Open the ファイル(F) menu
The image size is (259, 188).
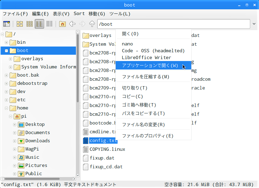(x=15, y=14)
